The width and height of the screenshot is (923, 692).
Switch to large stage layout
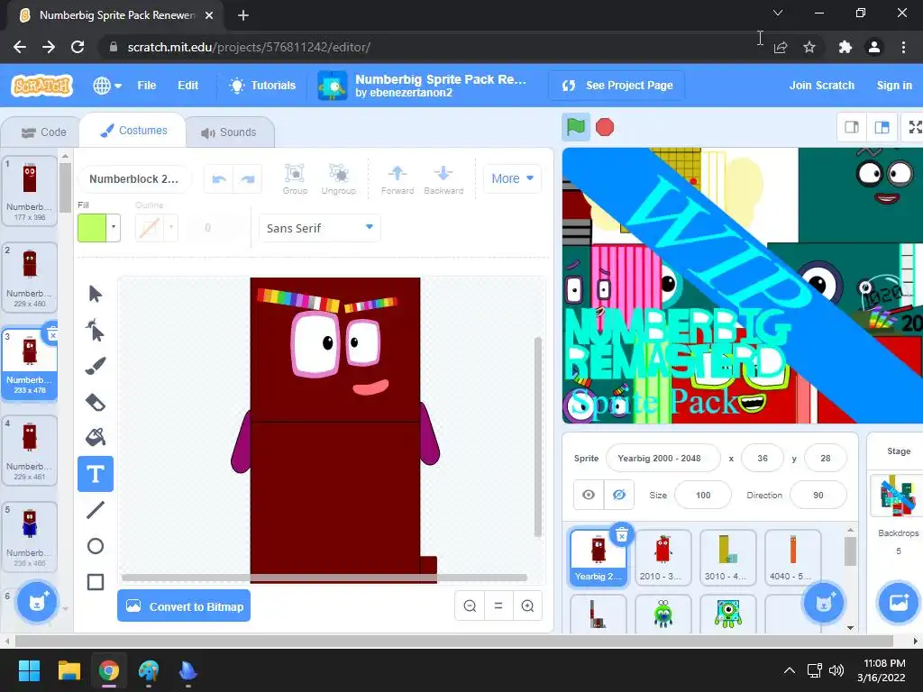882,127
